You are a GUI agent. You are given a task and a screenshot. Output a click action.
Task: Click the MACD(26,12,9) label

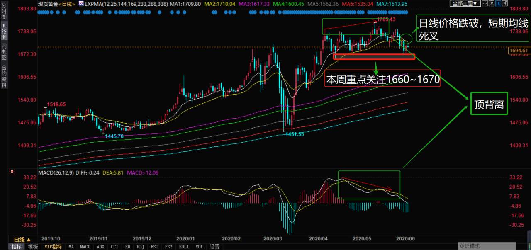56,172
